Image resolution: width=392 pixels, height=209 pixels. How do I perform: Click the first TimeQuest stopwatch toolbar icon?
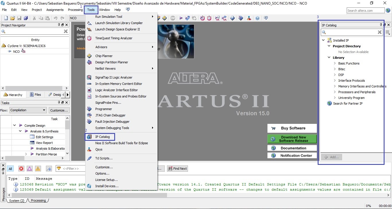[x=203, y=18]
